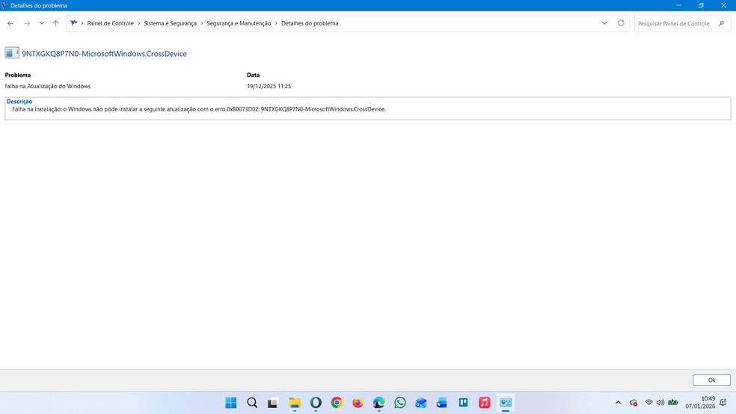Screen dimensions: 736x414
Task: Open the green O app on taskbar
Action: tap(316, 403)
